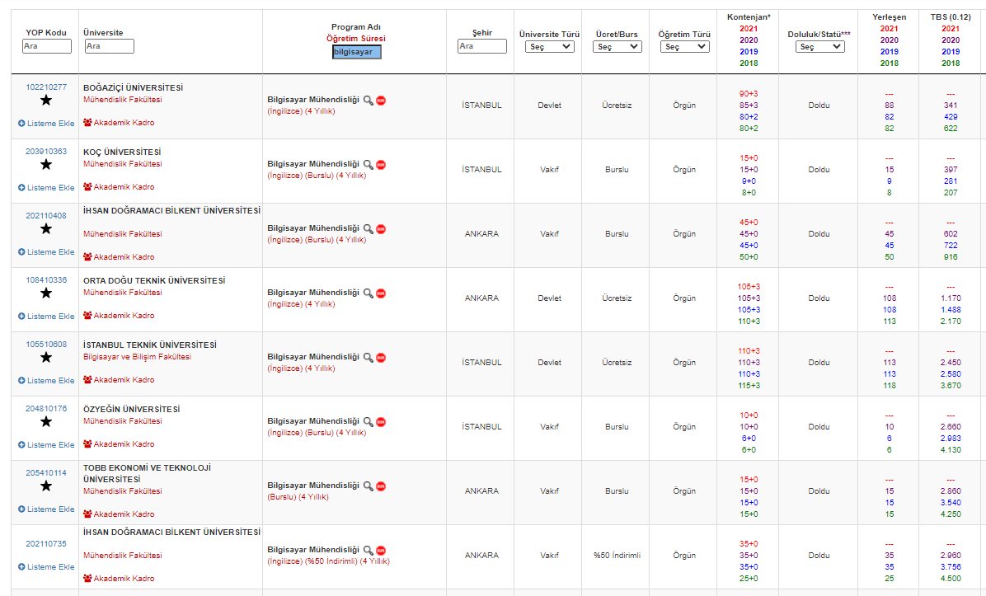
Task: Open the Öğretim Türü filter dropdown
Action: (x=684, y=46)
